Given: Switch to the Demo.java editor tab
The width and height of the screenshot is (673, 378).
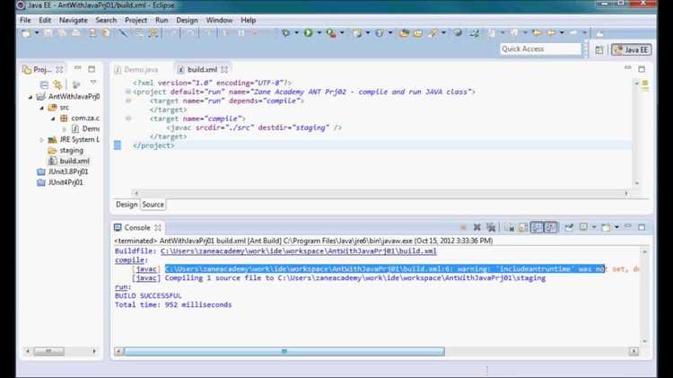Looking at the screenshot, I should [136, 69].
